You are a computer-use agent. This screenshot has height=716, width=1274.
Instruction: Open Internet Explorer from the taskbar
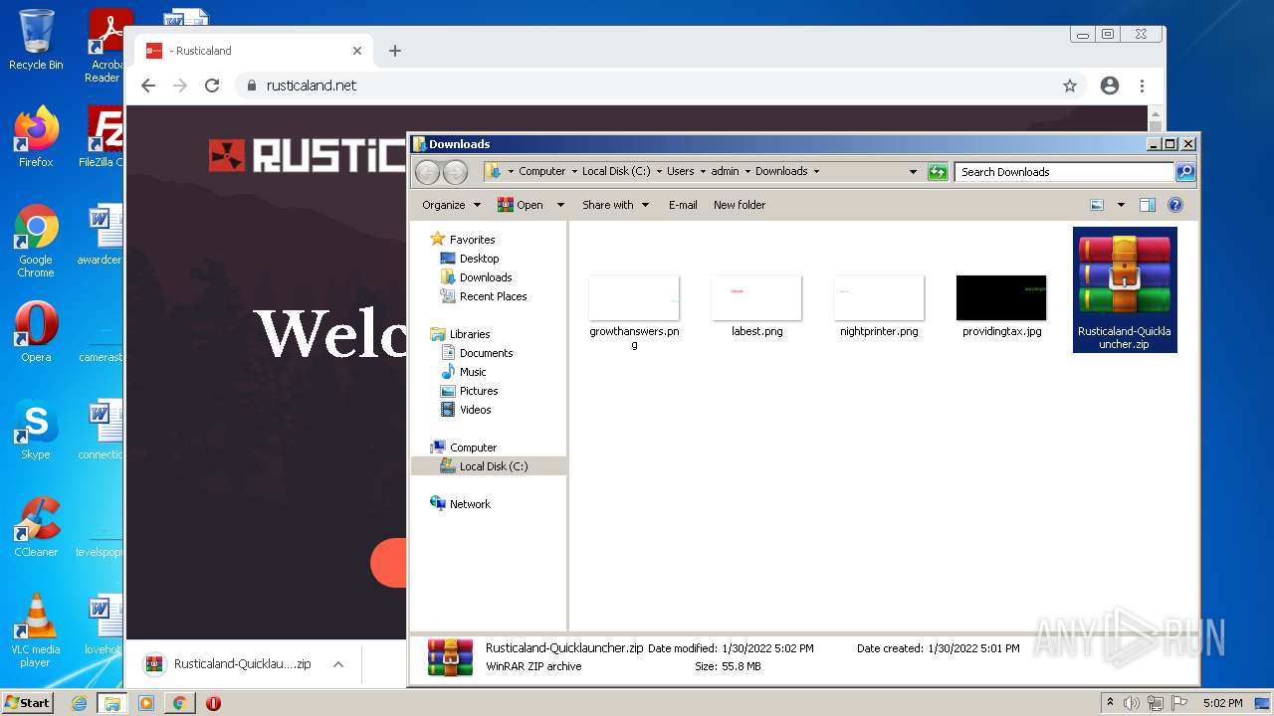point(79,703)
